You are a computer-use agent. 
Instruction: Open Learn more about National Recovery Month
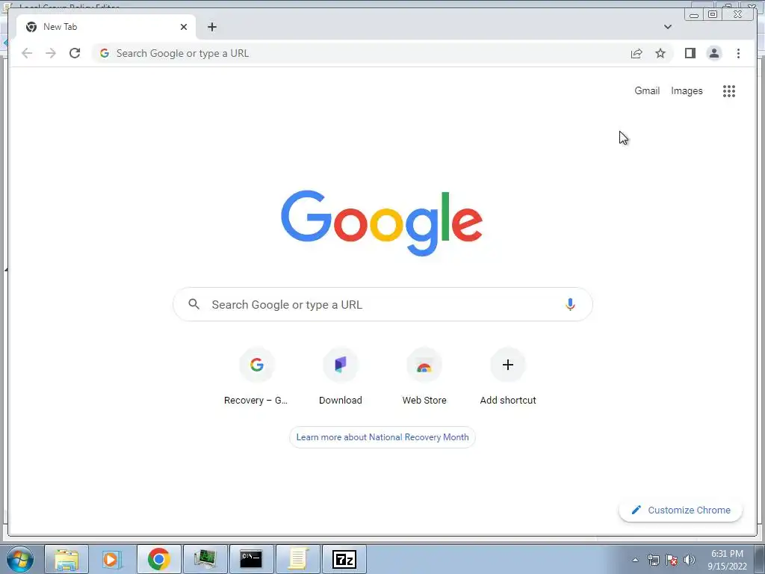pyautogui.click(x=382, y=437)
